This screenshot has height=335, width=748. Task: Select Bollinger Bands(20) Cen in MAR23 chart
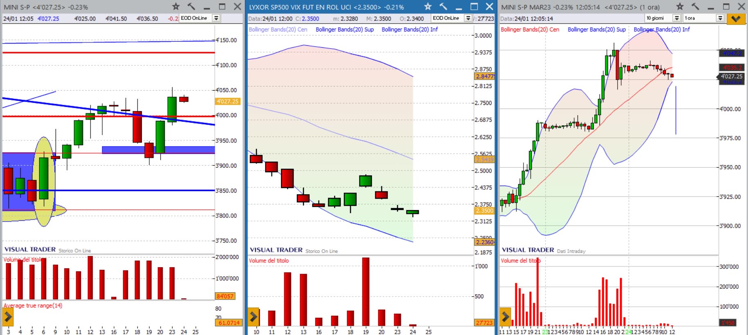[530, 29]
